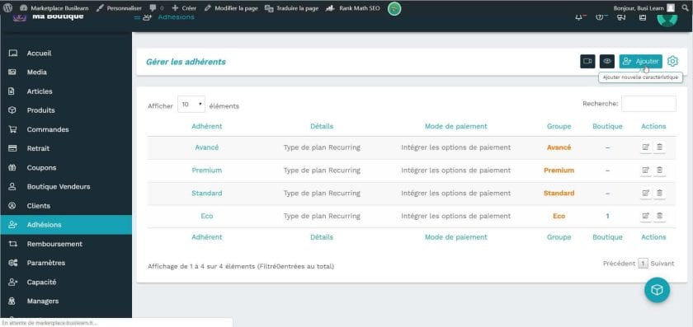Open the floating cube button
This screenshot has width=693, height=327.
[658, 289]
